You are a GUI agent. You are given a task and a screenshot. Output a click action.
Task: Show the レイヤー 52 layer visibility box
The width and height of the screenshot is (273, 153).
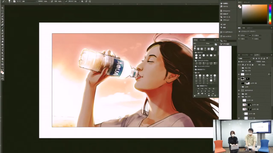tap(239, 83)
